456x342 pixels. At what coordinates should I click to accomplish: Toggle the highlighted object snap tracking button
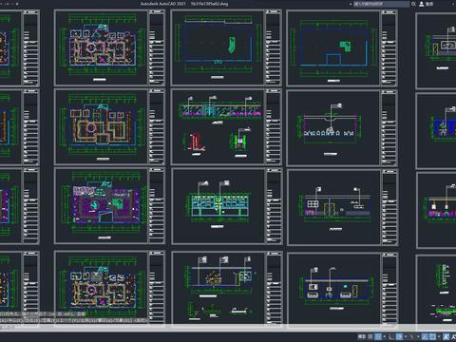click(426, 336)
